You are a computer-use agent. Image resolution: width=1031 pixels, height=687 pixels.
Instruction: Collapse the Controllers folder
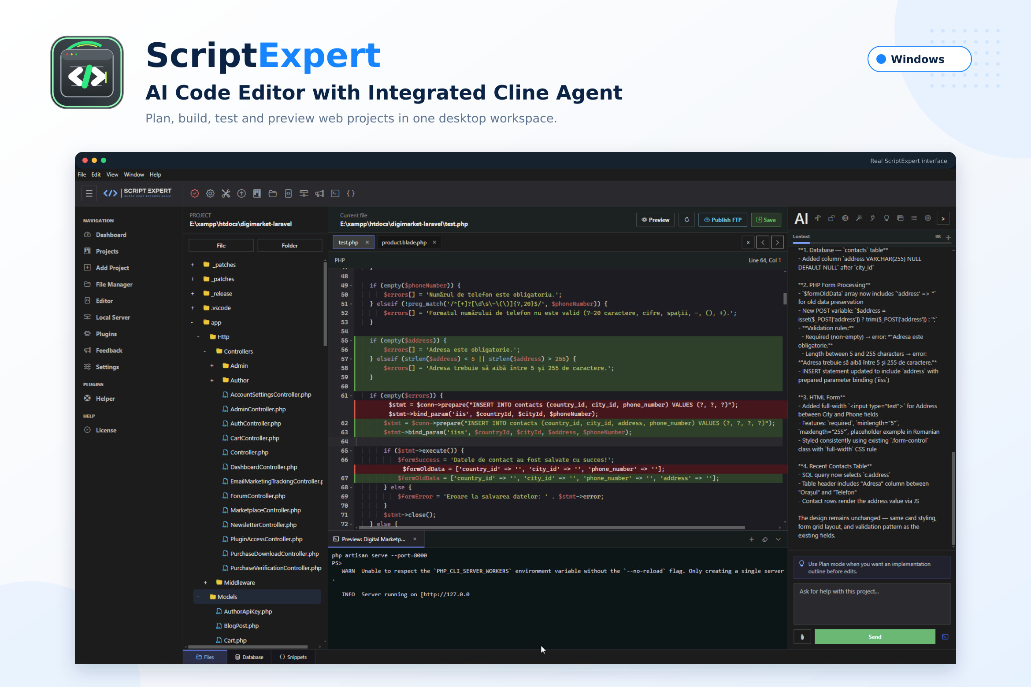coord(205,351)
